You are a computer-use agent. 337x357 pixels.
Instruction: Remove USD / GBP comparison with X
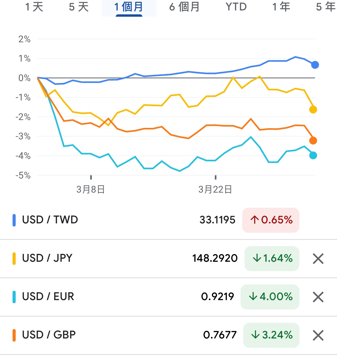click(318, 335)
